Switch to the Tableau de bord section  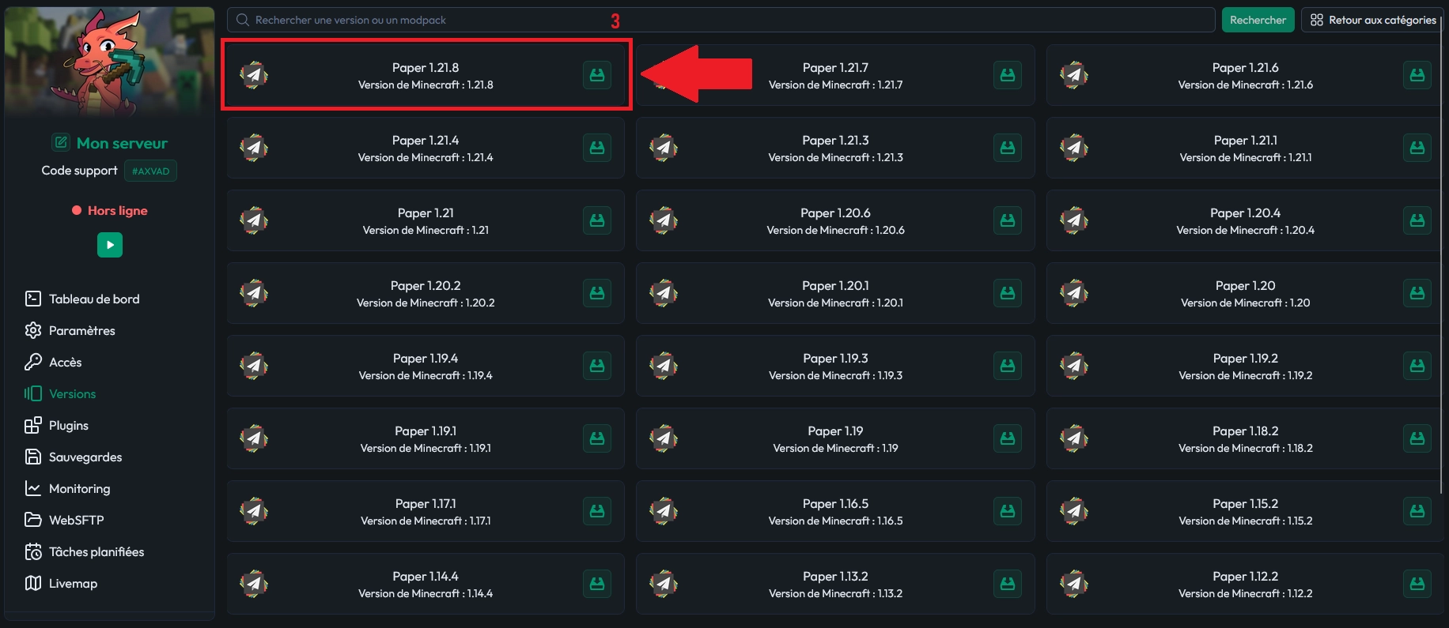click(94, 299)
